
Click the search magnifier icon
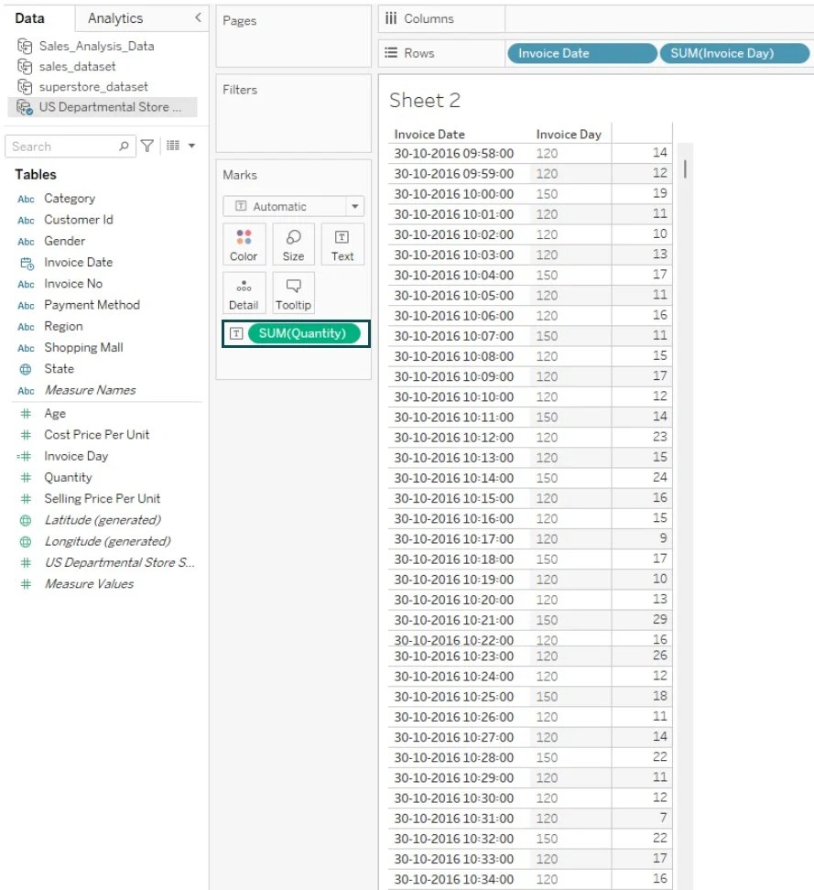coord(124,147)
